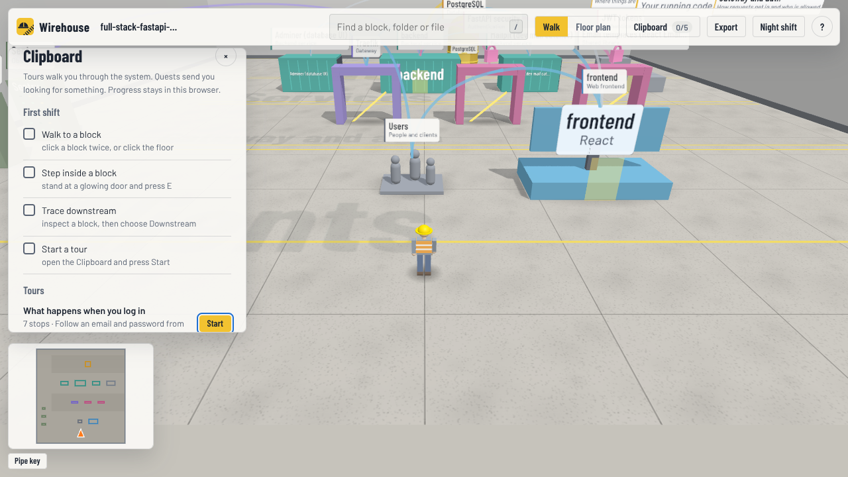Open the Pipe key legend
The height and width of the screenshot is (477, 848).
(x=27, y=461)
